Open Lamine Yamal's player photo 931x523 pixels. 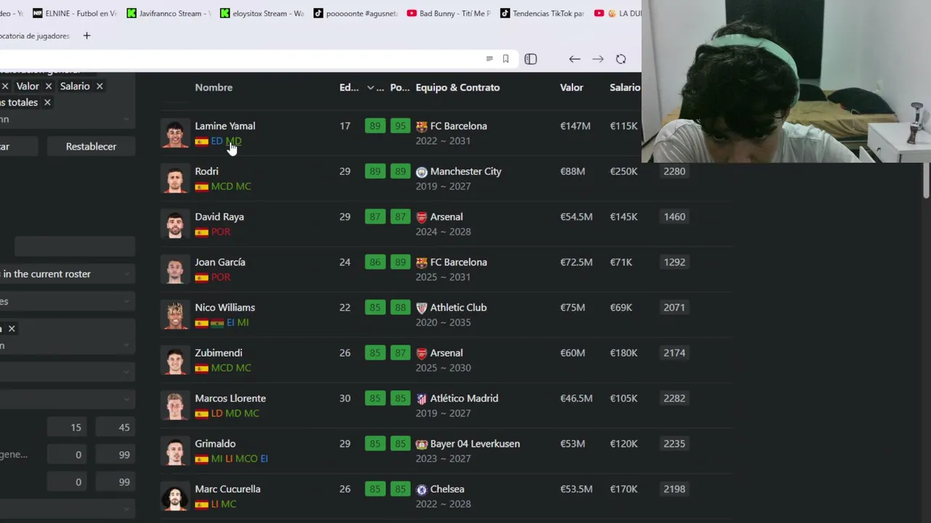point(175,134)
